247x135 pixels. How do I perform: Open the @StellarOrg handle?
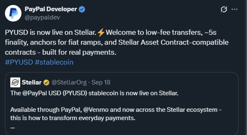(69, 82)
